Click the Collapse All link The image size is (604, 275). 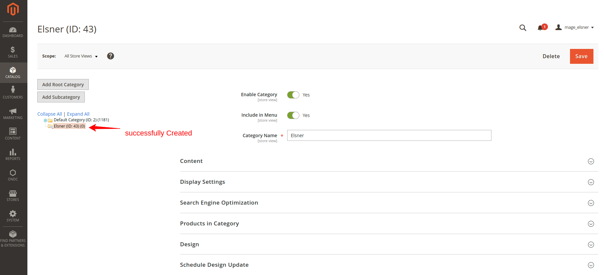pyautogui.click(x=50, y=114)
